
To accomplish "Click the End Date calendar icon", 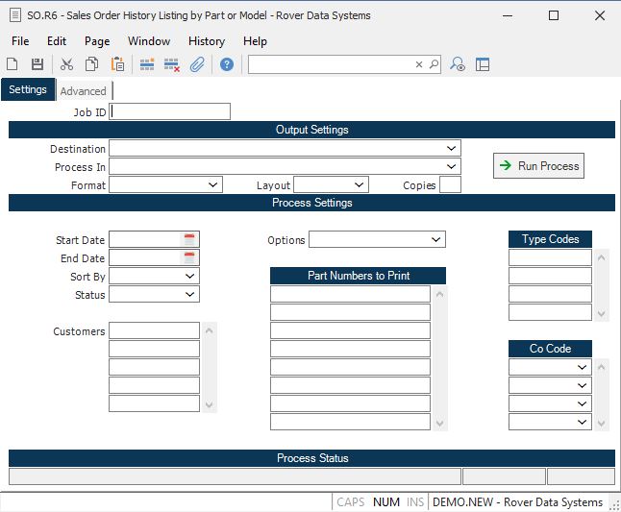I will 189,257.
